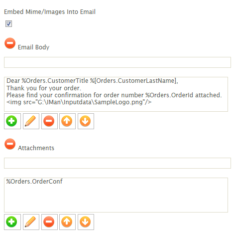The width and height of the screenshot is (235, 231).
Task: Select the 'Please find your confirmation' line
Action: pyautogui.click(x=114, y=95)
